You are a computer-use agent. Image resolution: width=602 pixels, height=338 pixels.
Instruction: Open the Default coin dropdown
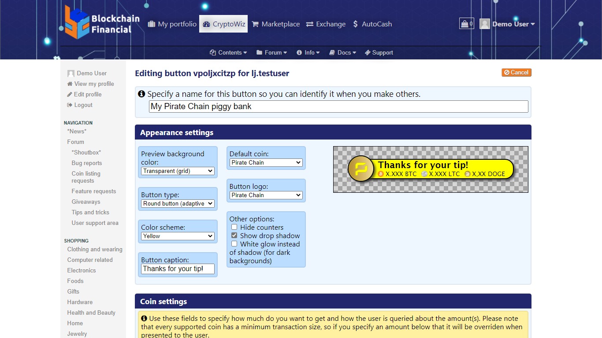[266, 163]
